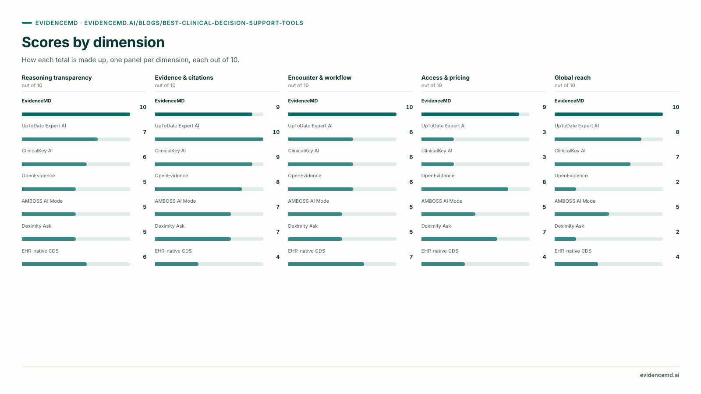
Task: Click score 7 for Doximity Ask in Access & pricing
Action: (x=544, y=232)
